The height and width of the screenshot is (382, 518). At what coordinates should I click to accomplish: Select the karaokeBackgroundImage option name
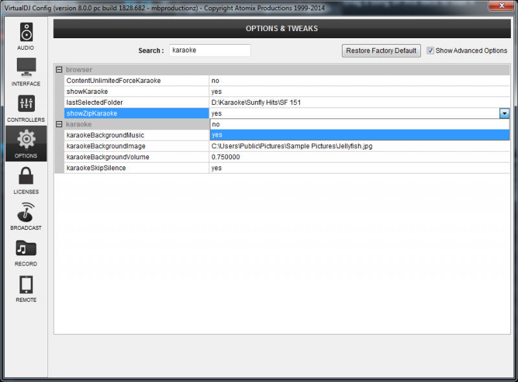click(x=106, y=146)
